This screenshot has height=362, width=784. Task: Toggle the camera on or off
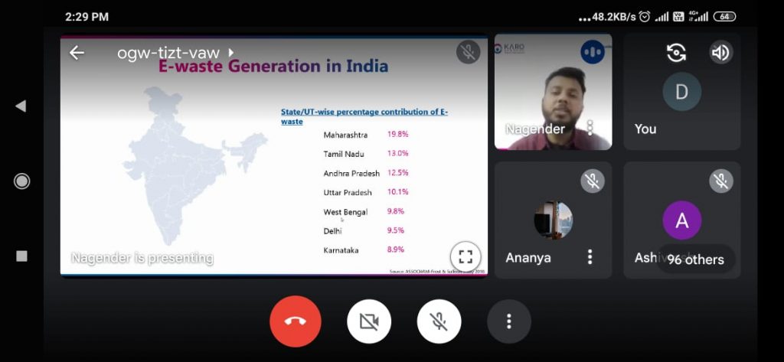coord(369,321)
